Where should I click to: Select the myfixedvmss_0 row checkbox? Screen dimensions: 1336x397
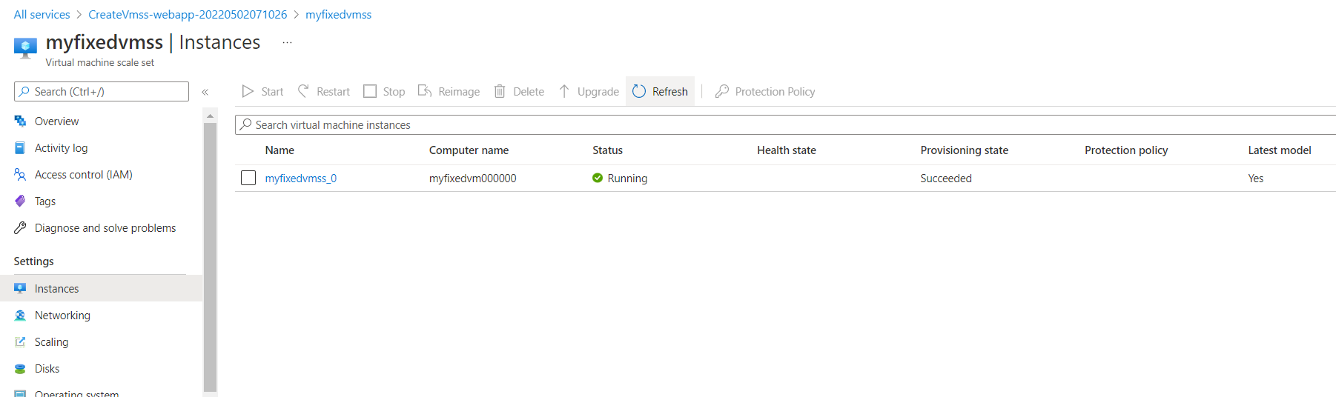point(248,178)
